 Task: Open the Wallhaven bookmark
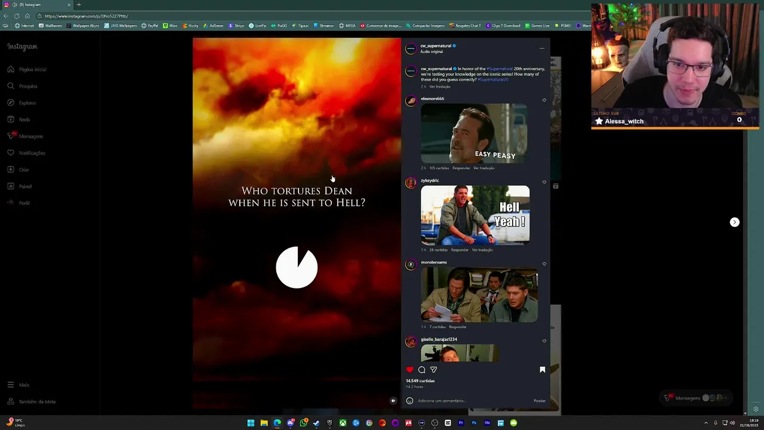pos(50,26)
